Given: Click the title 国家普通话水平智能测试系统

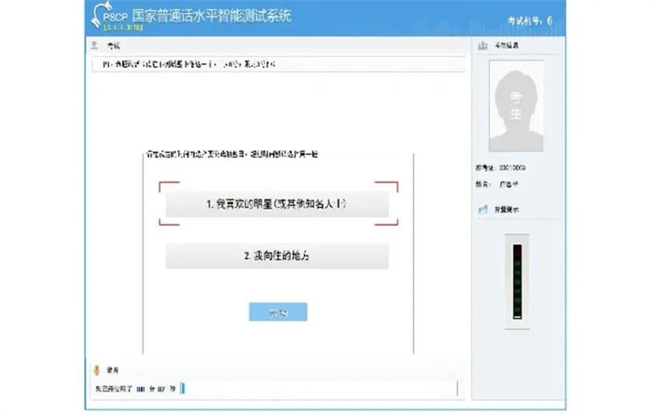Looking at the screenshot, I should coord(212,16).
